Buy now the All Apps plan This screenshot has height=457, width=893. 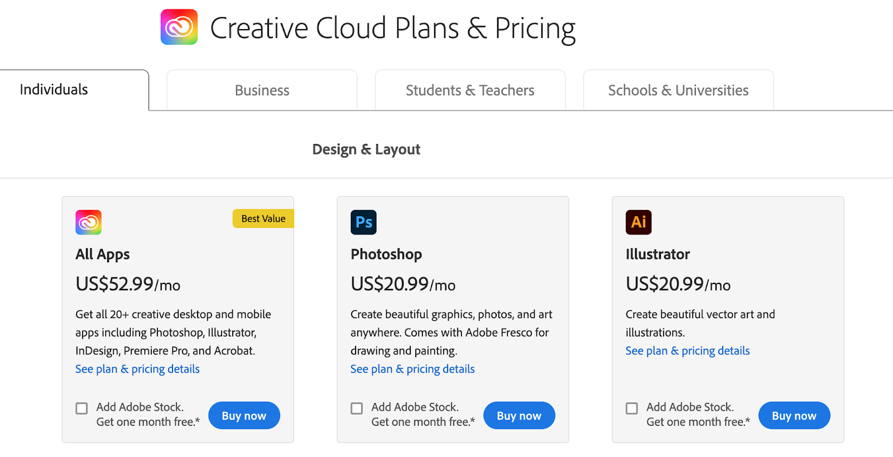(244, 416)
